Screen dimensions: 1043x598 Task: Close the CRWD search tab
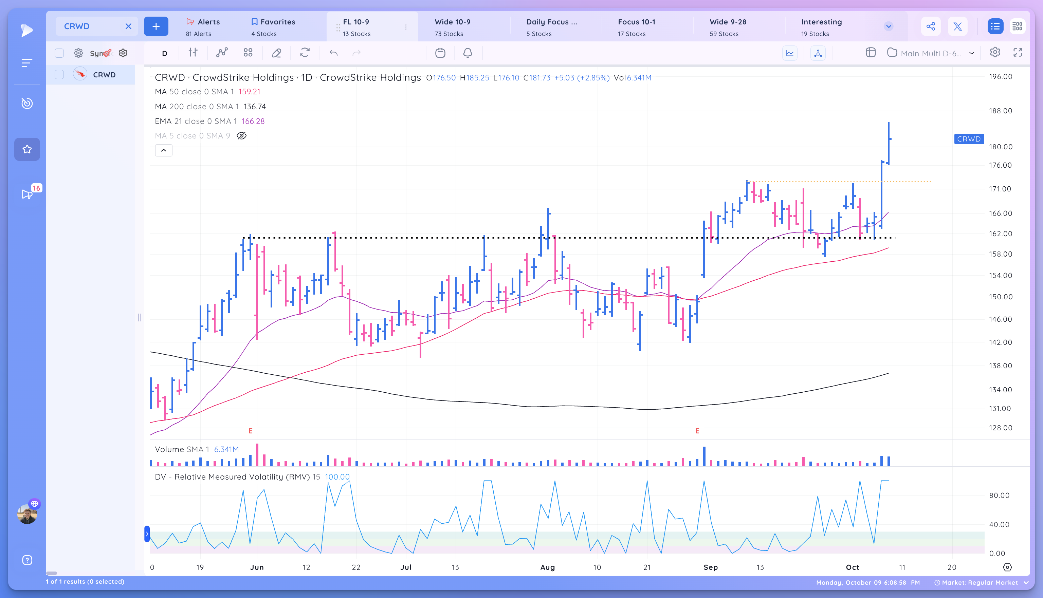point(128,26)
